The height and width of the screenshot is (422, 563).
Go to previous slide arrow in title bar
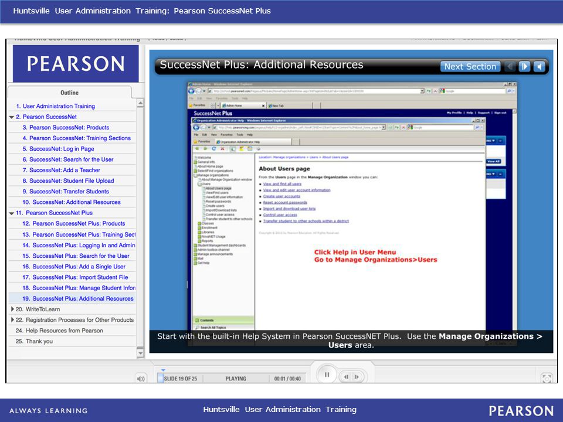point(510,66)
